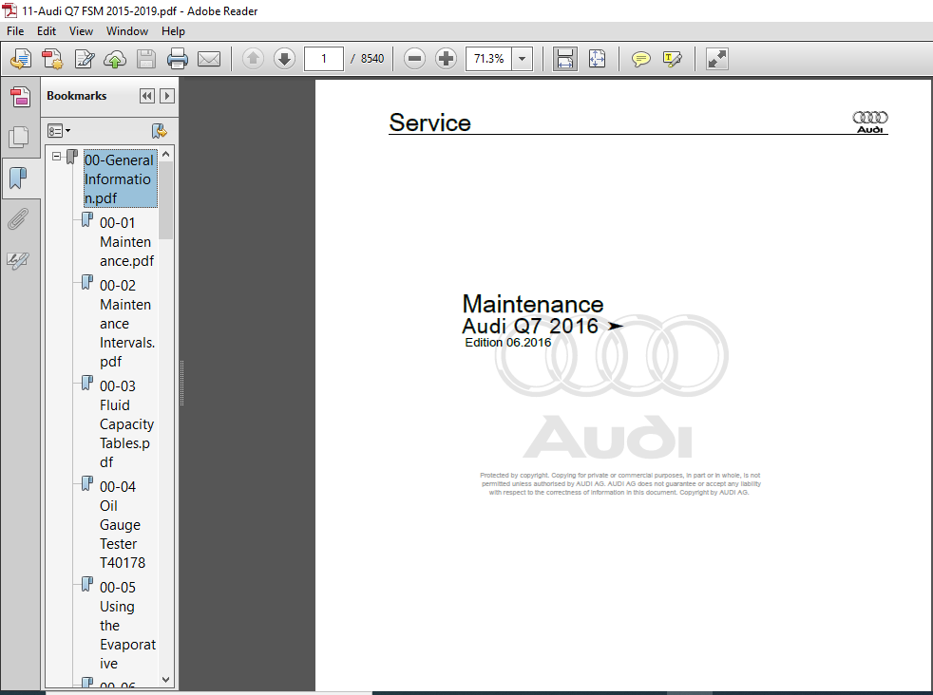The image size is (933, 695).
Task: Open the Attachments paperclip panel
Action: coord(18,218)
